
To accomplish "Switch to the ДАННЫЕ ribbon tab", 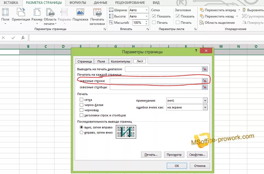I will pos(101,3).
